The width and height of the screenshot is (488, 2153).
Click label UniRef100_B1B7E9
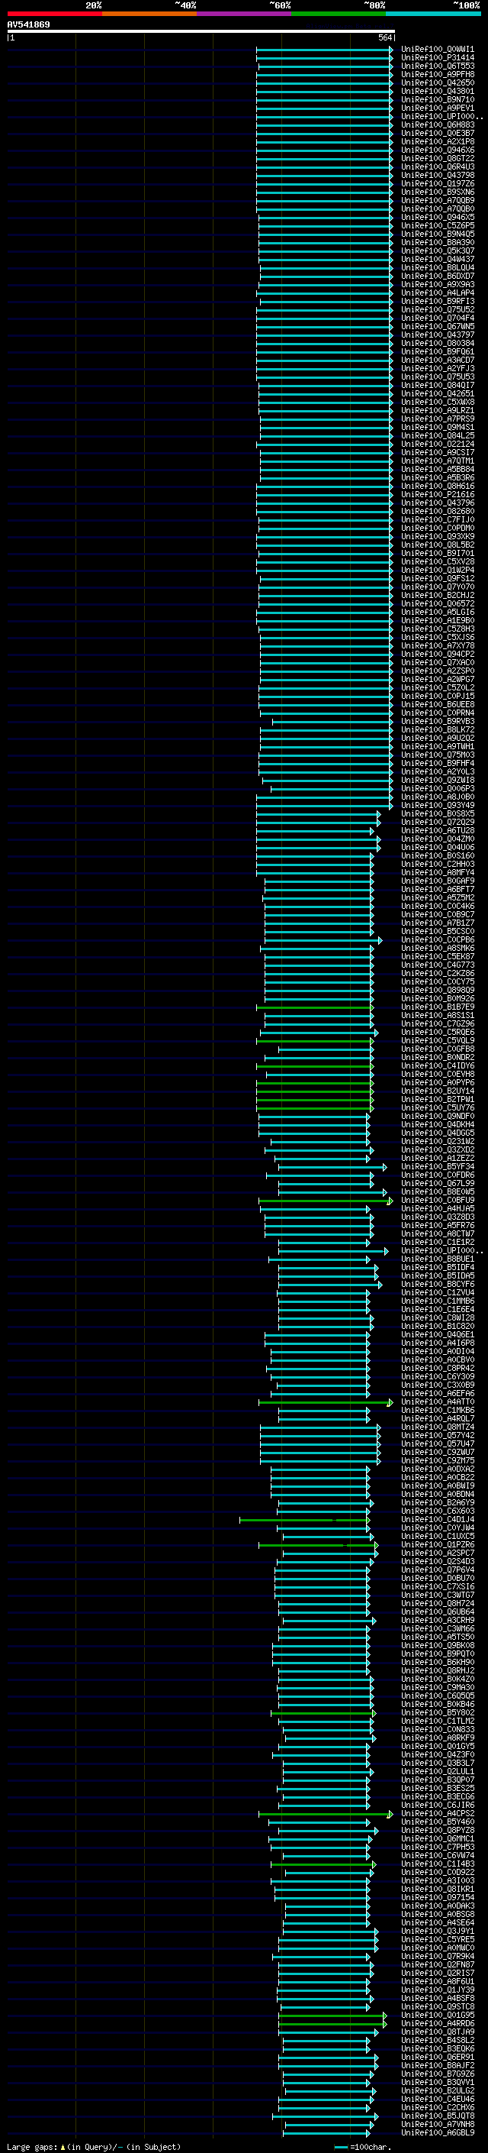click(437, 1007)
